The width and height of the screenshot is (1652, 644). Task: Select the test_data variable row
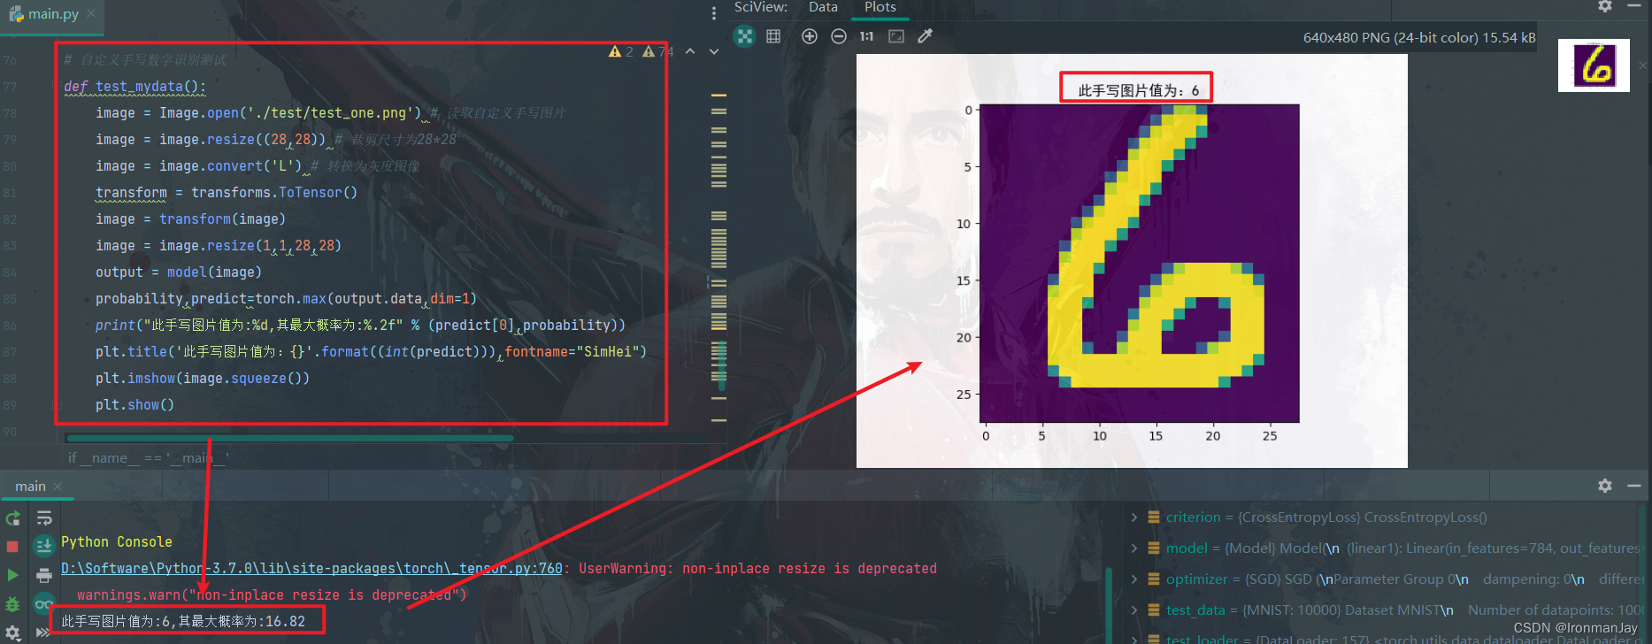1384,610
